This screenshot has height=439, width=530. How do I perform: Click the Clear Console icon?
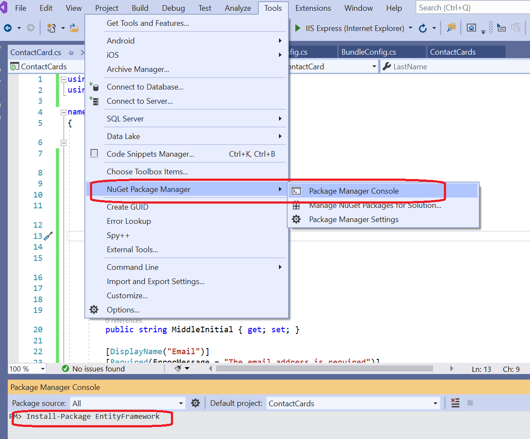455,403
